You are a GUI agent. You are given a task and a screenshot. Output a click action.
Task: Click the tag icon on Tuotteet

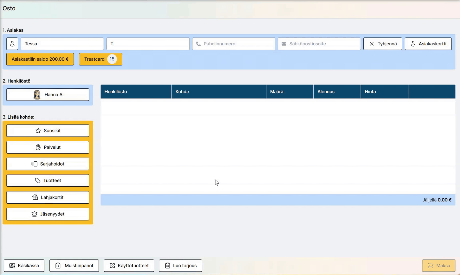pos(38,180)
